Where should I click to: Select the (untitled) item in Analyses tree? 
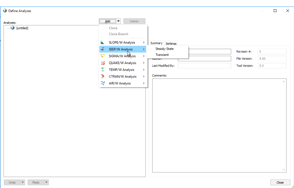[22, 28]
